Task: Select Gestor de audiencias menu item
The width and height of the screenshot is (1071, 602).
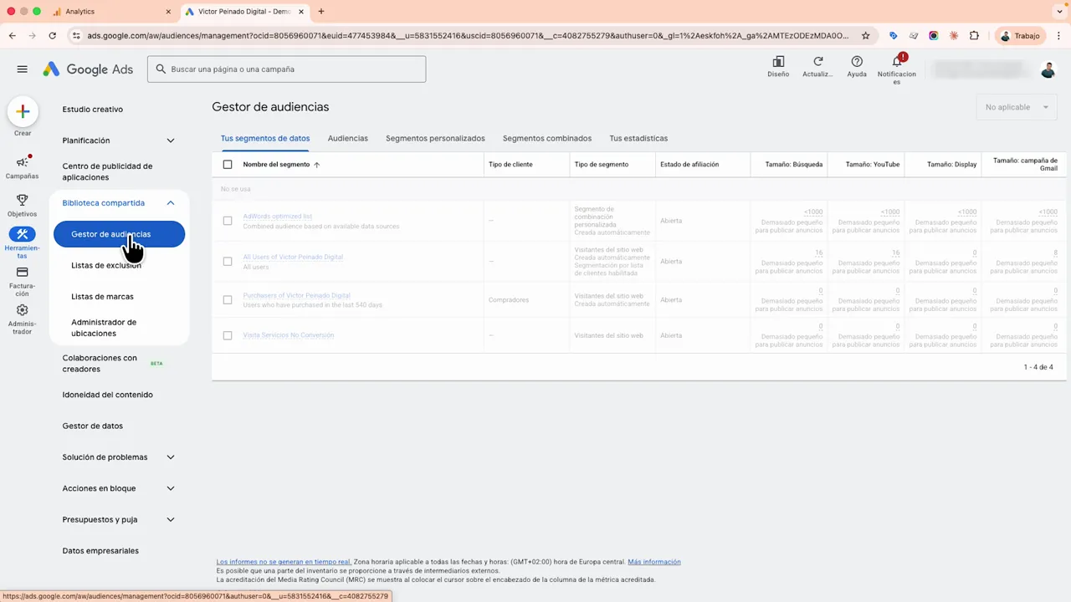Action: (x=119, y=234)
